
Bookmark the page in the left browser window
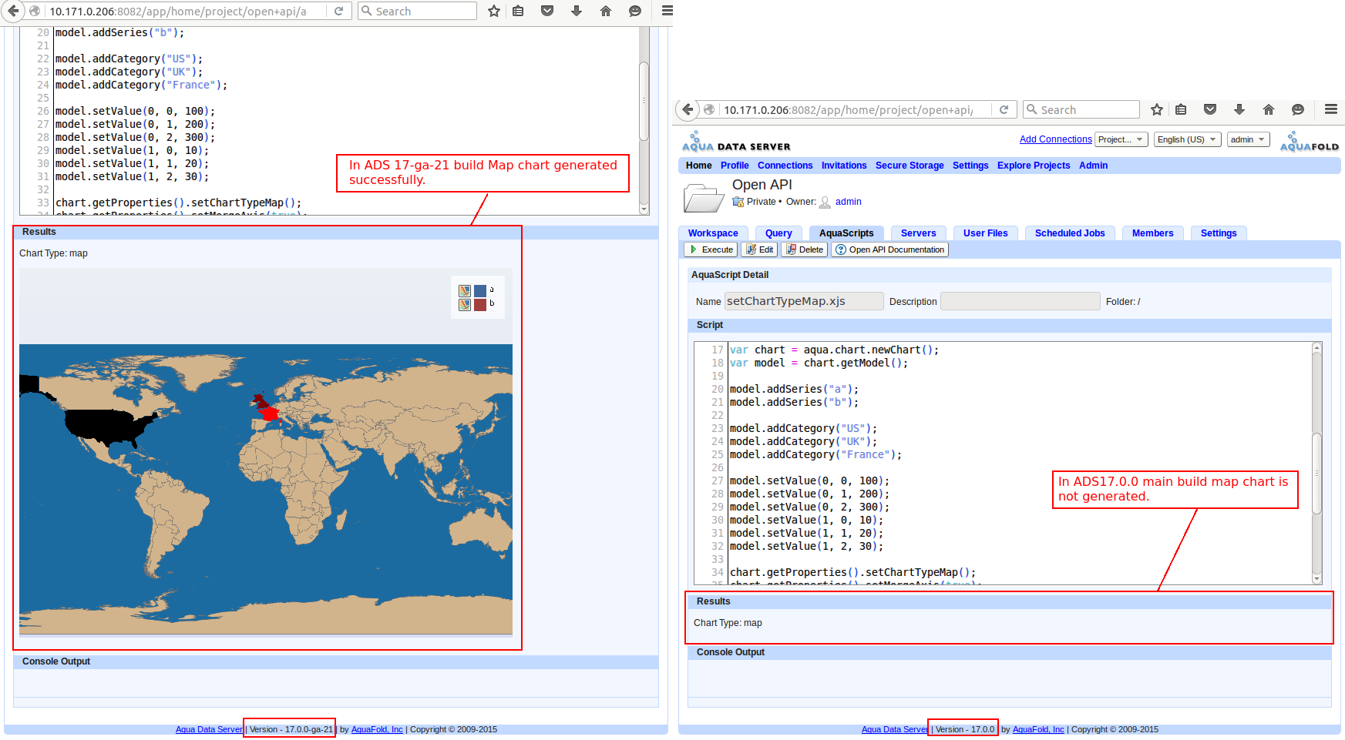pyautogui.click(x=494, y=11)
